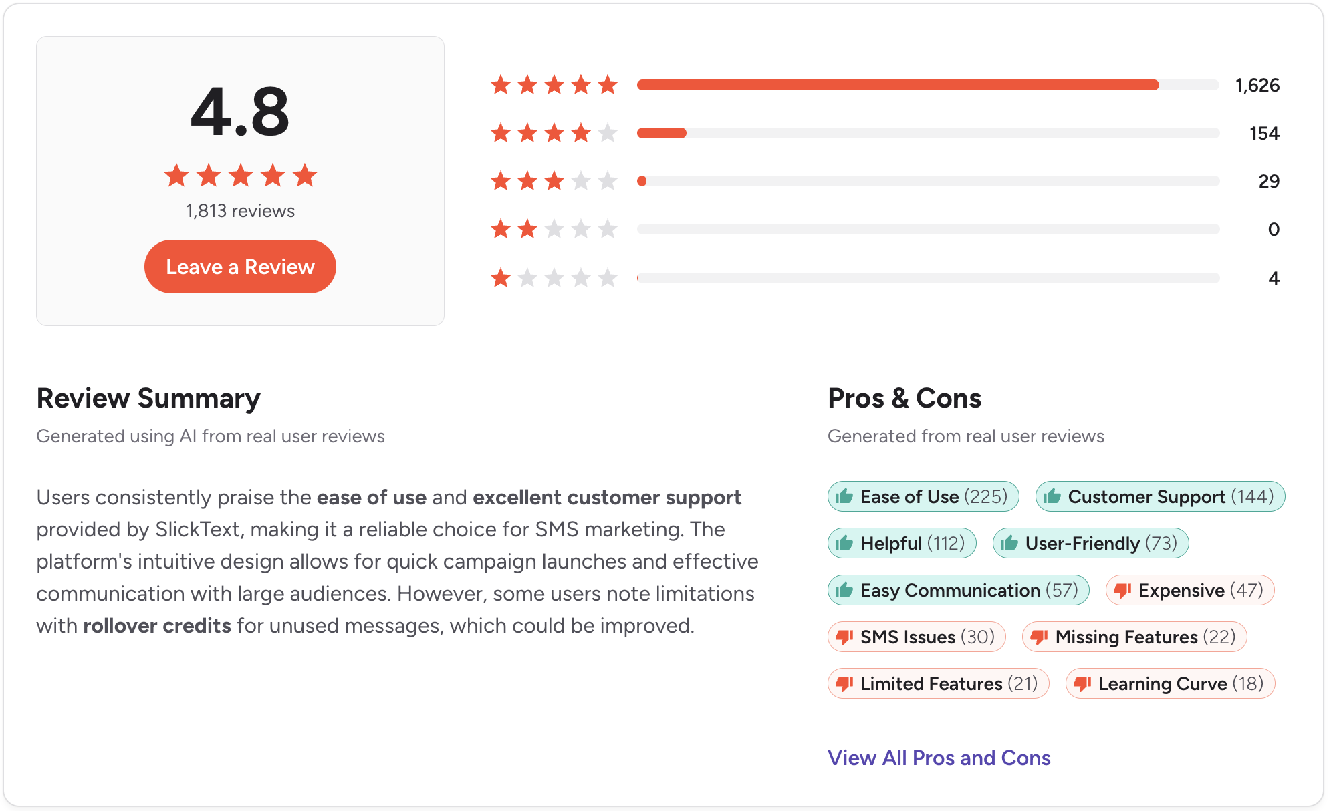This screenshot has width=1329, height=811.
Task: Open the Limited Features (21) cons filter
Action: click(x=938, y=683)
